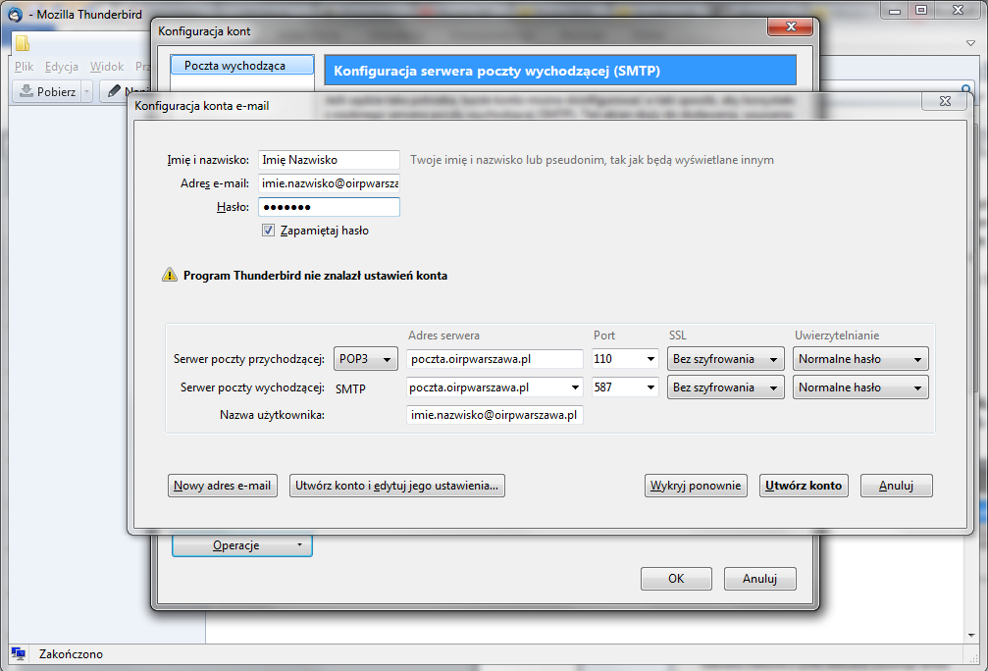Expand the outgoing server address combo box

(x=575, y=387)
